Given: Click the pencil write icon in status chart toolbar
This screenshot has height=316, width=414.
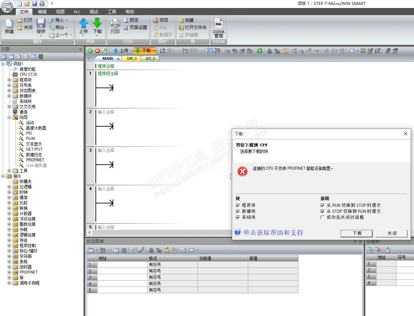Looking at the screenshot, I should tap(141, 250).
